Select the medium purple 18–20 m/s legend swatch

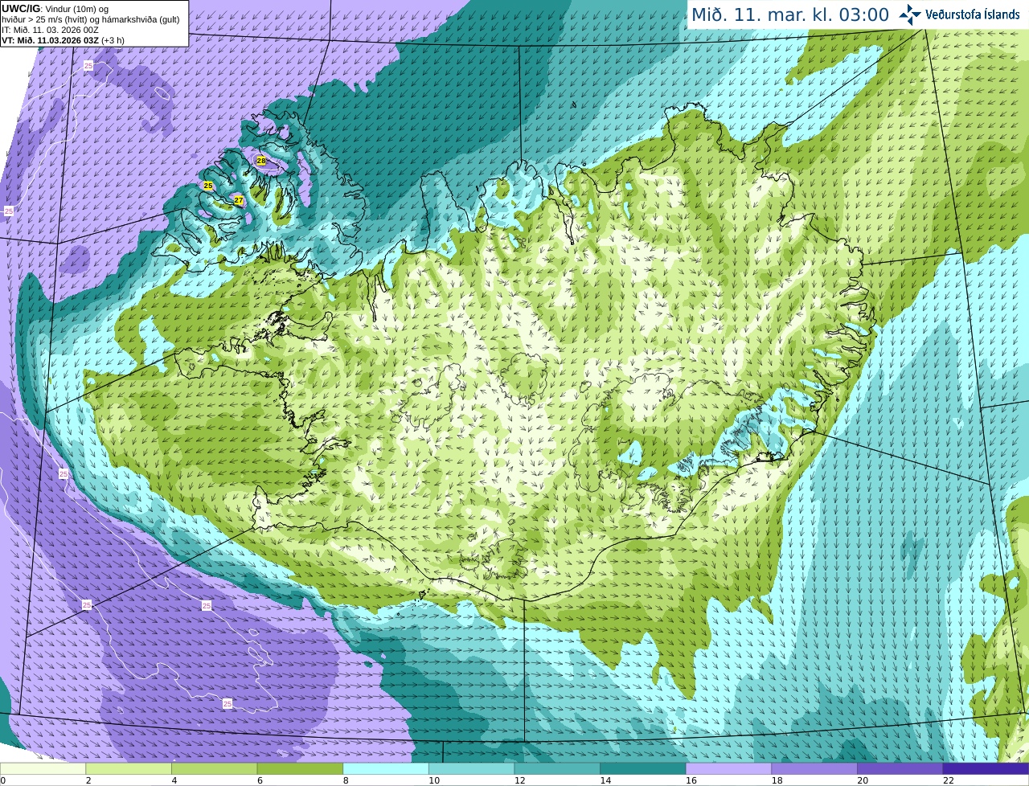(814, 768)
